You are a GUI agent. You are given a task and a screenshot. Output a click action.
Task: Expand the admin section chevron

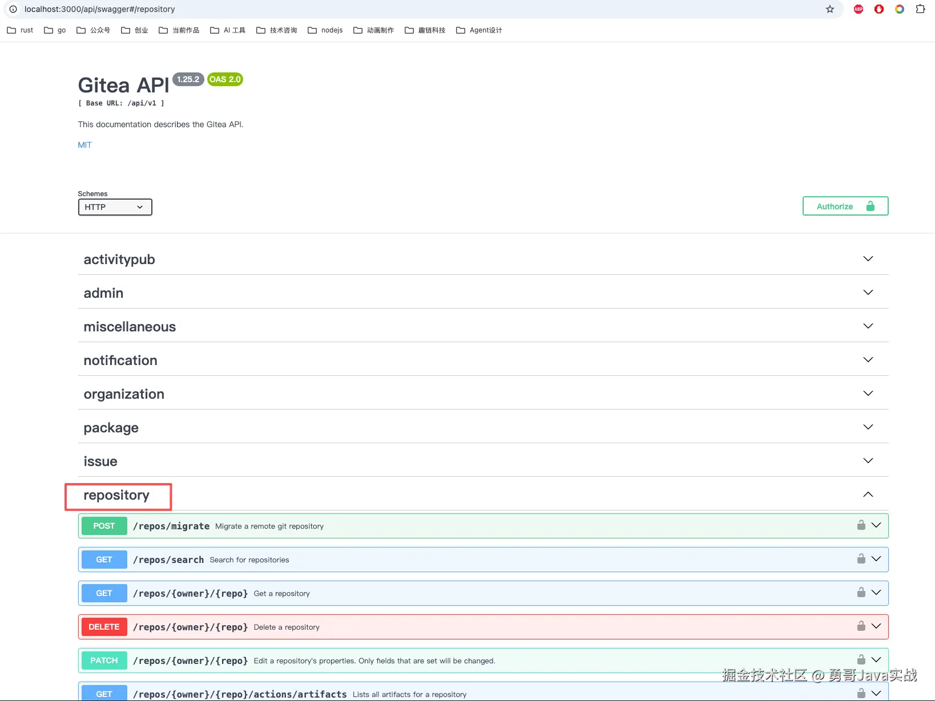click(x=868, y=293)
